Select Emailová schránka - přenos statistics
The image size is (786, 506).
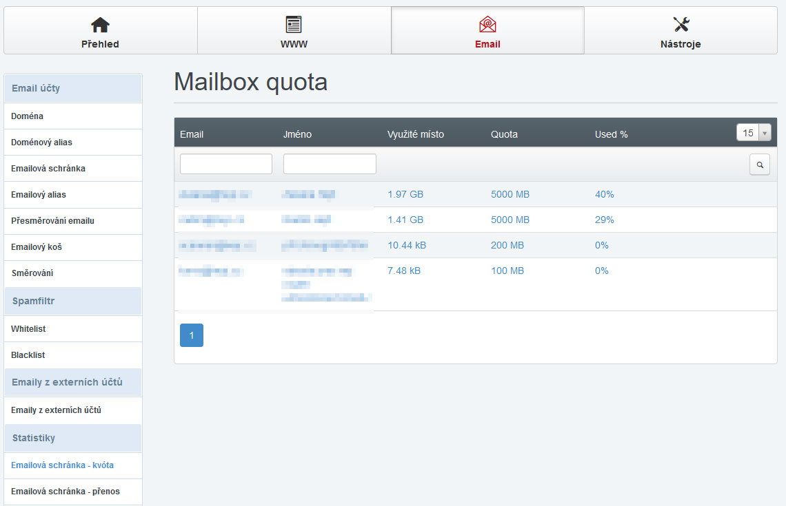[65, 492]
